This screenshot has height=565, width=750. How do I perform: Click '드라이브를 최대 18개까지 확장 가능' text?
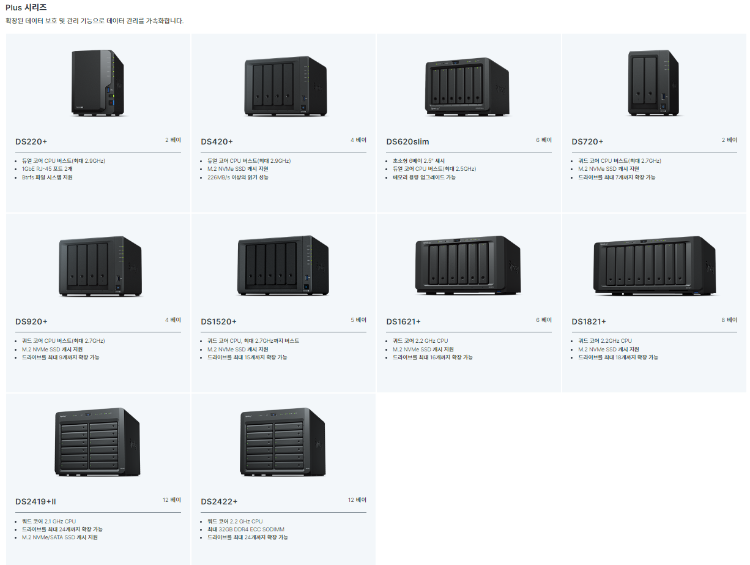pos(618,357)
